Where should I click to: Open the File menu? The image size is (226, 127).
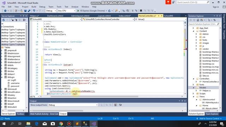tap(3, 7)
